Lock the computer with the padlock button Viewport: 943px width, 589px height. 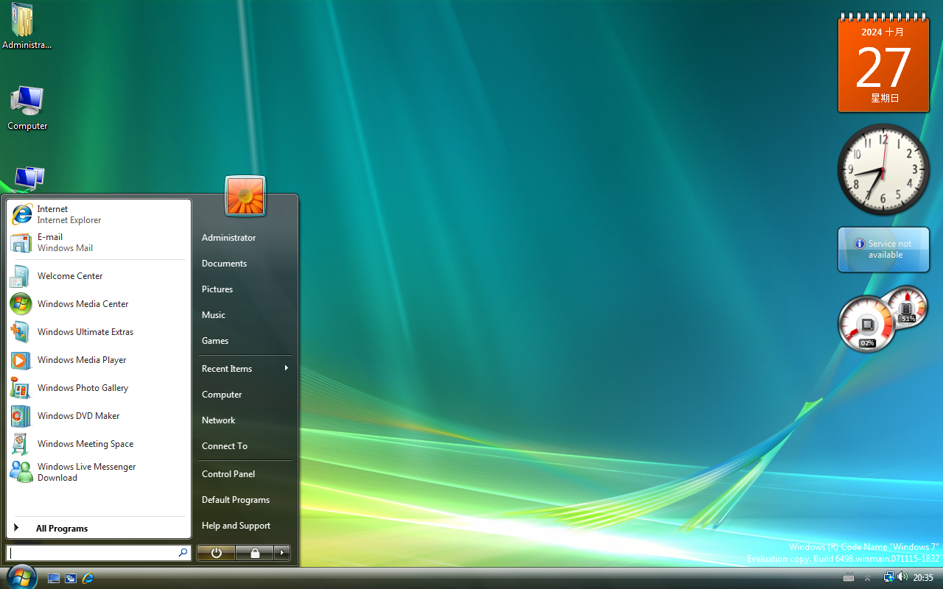click(x=254, y=553)
